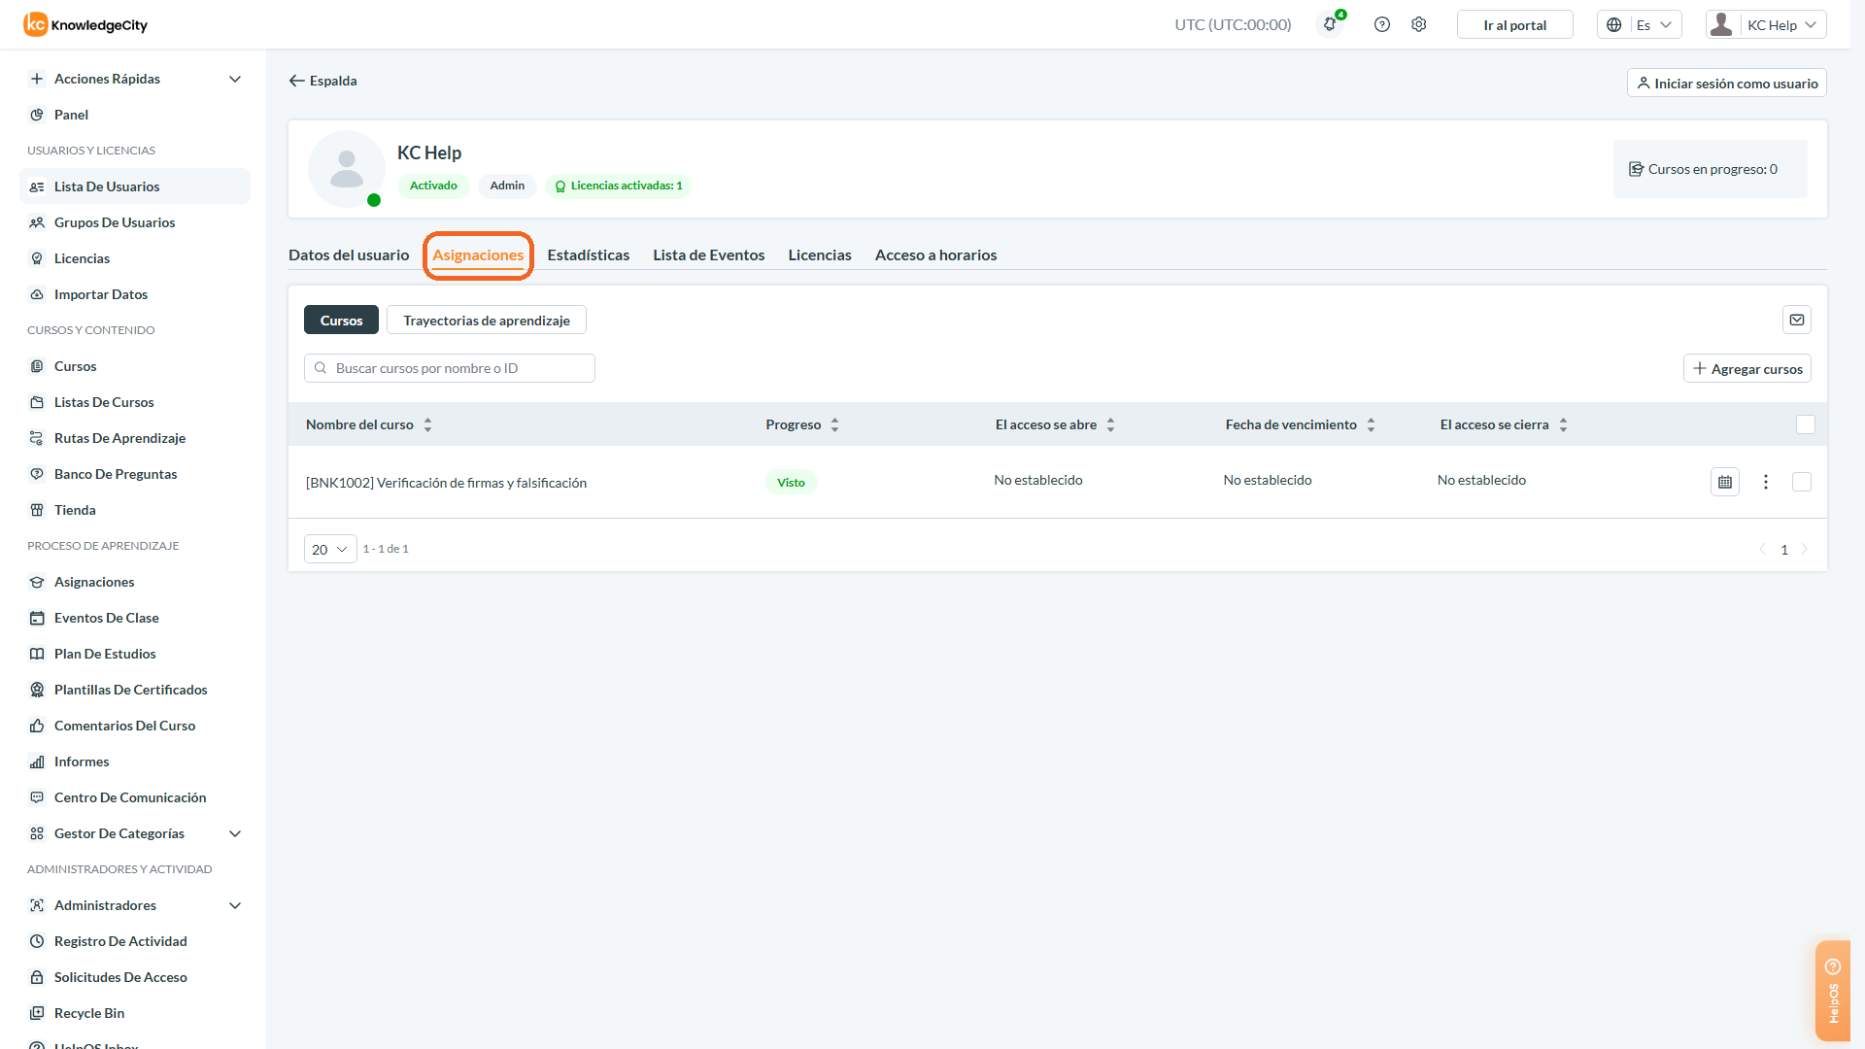Tick the select-all checkbox in the table header
This screenshot has height=1049, width=1865.
click(x=1806, y=424)
